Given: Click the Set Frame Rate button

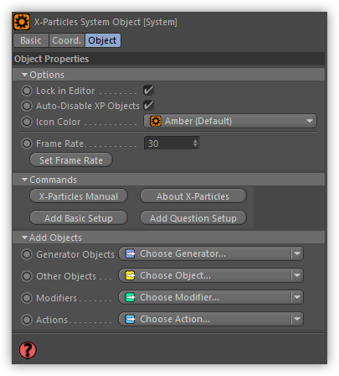Looking at the screenshot, I should (71, 160).
